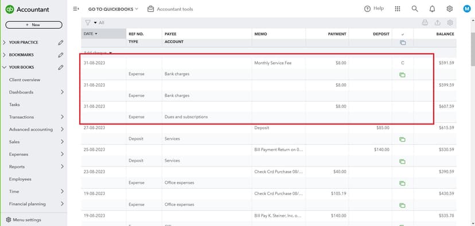Screen dimensions: 475x226
Task: Click the $85.00 deposit amount
Action: point(383,128)
